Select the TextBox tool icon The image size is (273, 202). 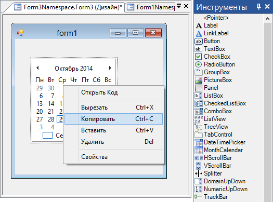point(199,49)
